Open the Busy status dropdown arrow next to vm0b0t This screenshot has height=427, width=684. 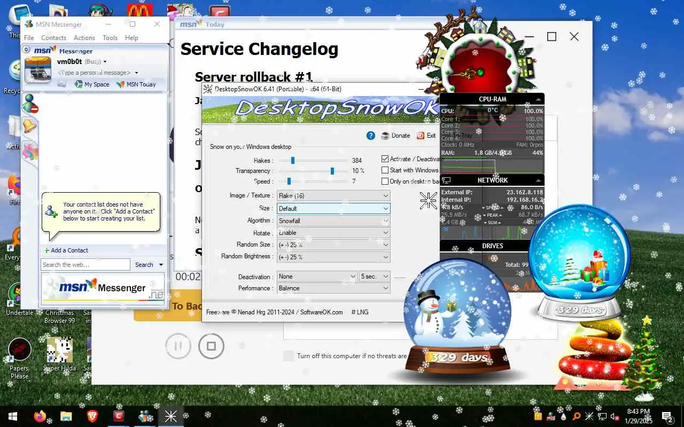[105, 62]
